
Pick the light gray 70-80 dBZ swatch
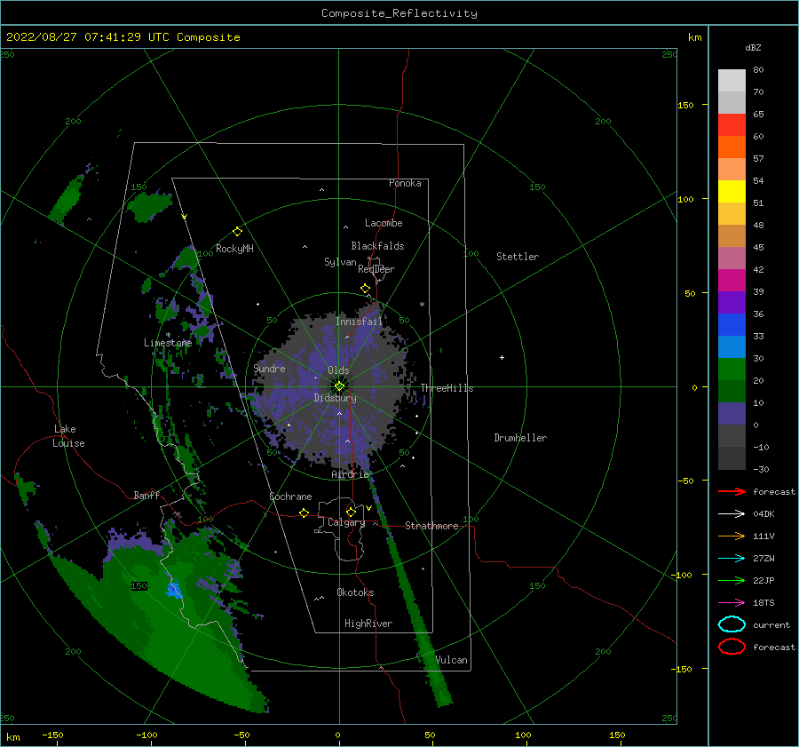pyautogui.click(x=732, y=81)
